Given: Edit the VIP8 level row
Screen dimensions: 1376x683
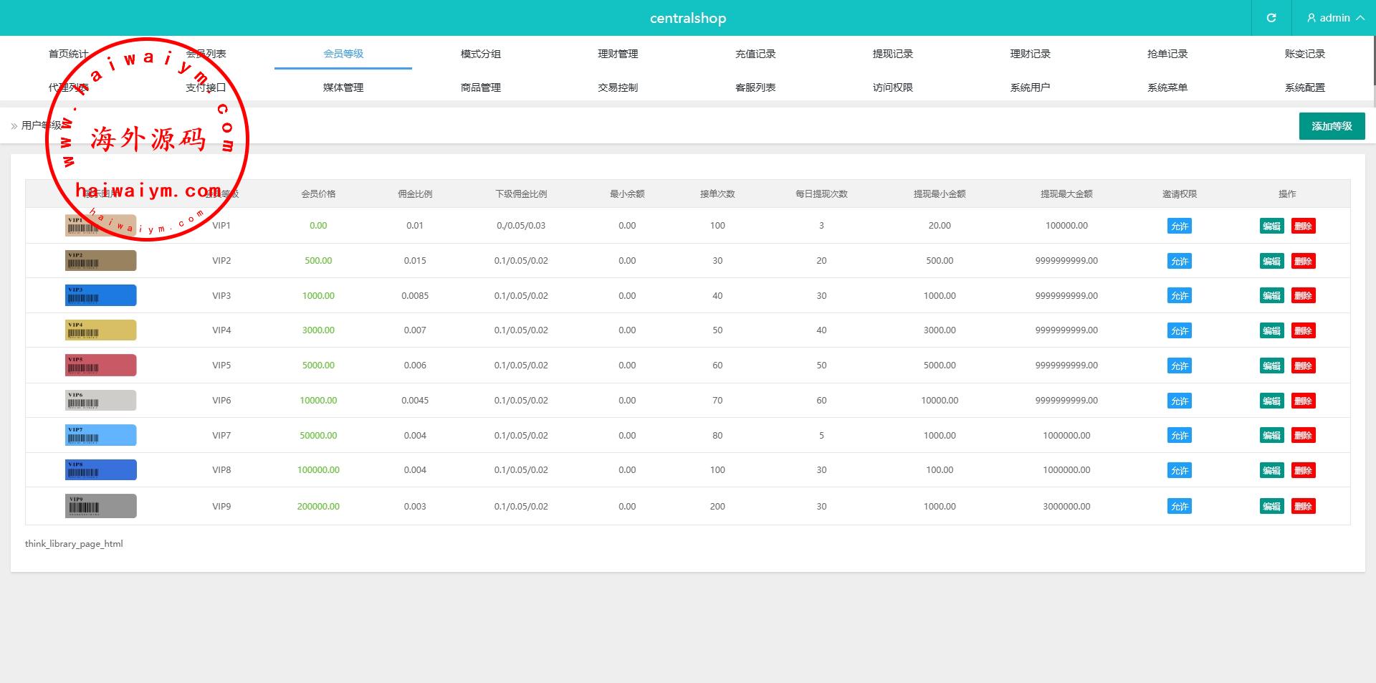Looking at the screenshot, I should pyautogui.click(x=1271, y=471).
